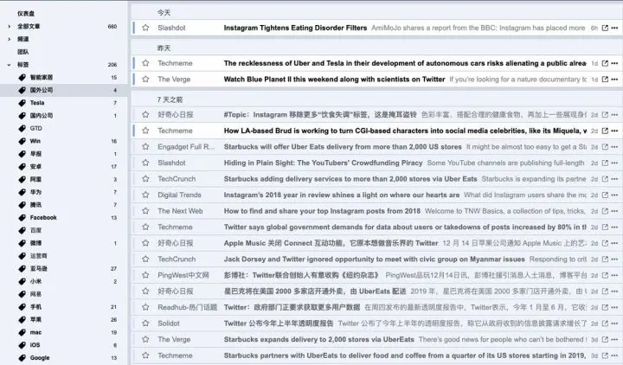Click the tag icon beside Facebook

pyautogui.click(x=22, y=218)
